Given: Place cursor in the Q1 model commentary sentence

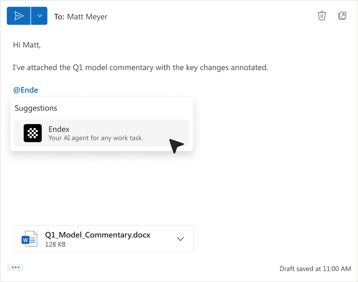Looking at the screenshot, I should [140, 68].
